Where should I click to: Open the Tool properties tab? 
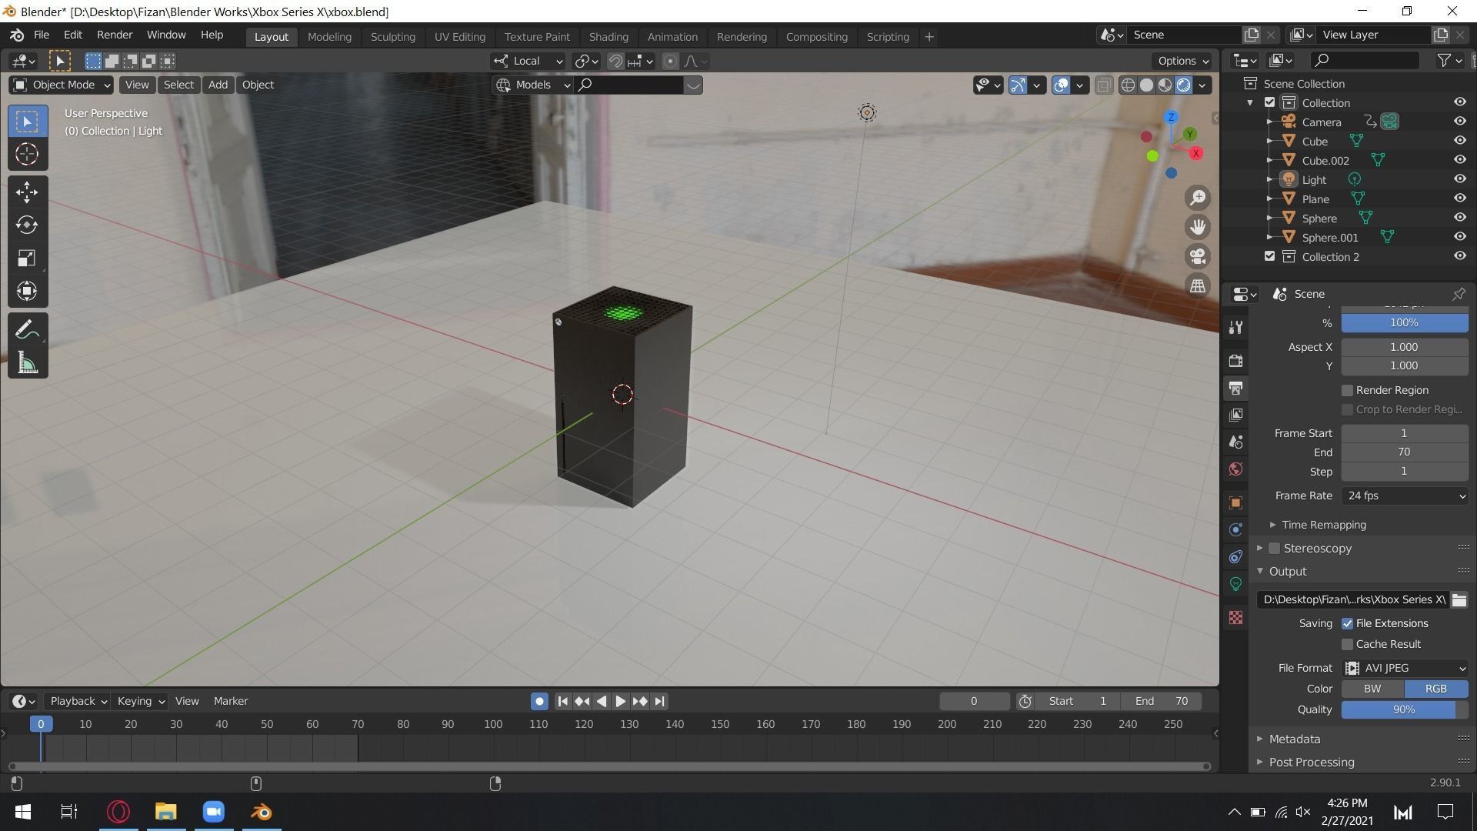pos(1235,328)
